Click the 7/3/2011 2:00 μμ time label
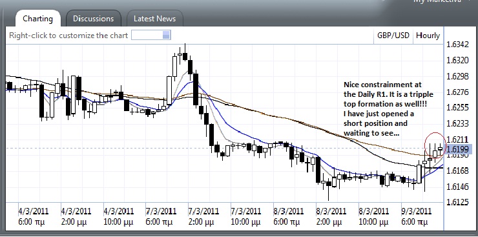Viewport: 478px width, 237px height. pos(203,216)
